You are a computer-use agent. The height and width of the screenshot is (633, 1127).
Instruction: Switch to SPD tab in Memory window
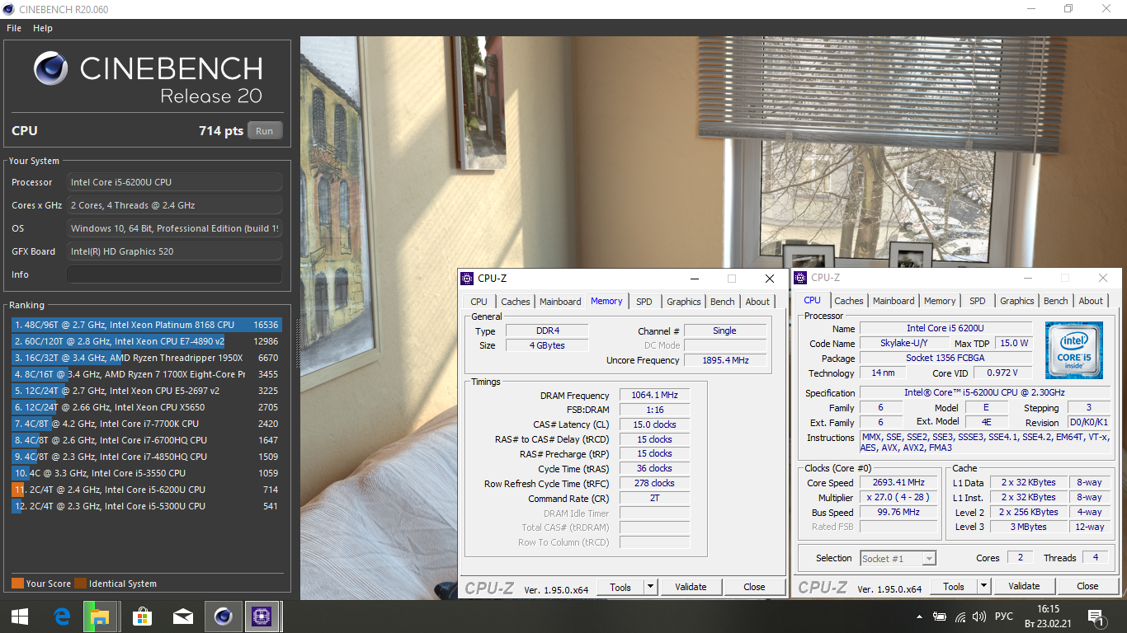point(644,302)
